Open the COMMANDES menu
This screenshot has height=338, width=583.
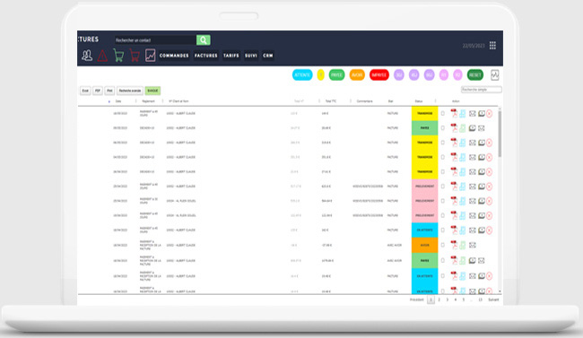[x=174, y=56]
